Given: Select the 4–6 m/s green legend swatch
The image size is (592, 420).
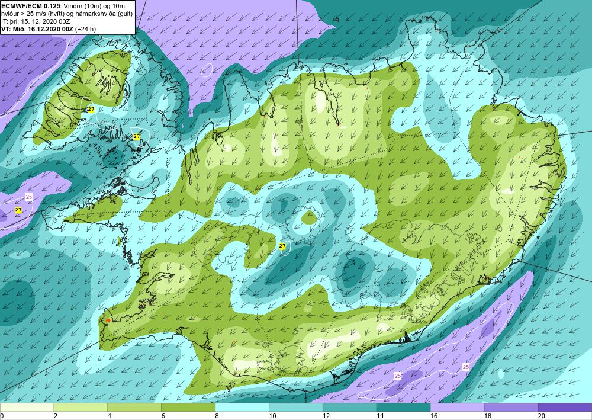Looking at the screenshot, I should (134, 408).
